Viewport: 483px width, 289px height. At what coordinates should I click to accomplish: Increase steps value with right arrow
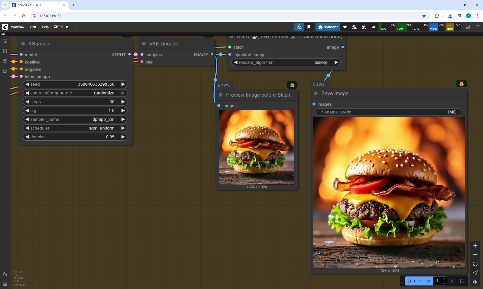123,102
